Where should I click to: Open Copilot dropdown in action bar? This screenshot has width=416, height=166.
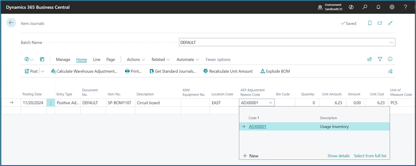click(x=29, y=59)
